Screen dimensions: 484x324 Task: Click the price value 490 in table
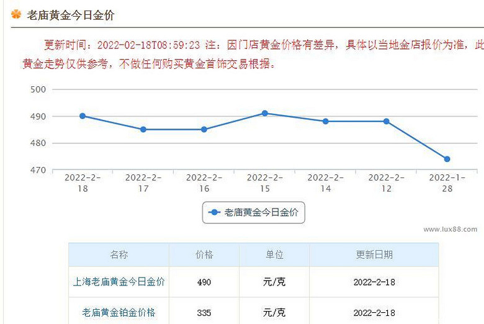[204, 282]
